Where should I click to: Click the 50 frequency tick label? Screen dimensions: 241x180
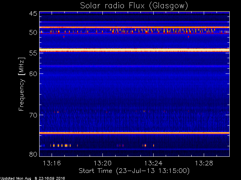point(33,33)
